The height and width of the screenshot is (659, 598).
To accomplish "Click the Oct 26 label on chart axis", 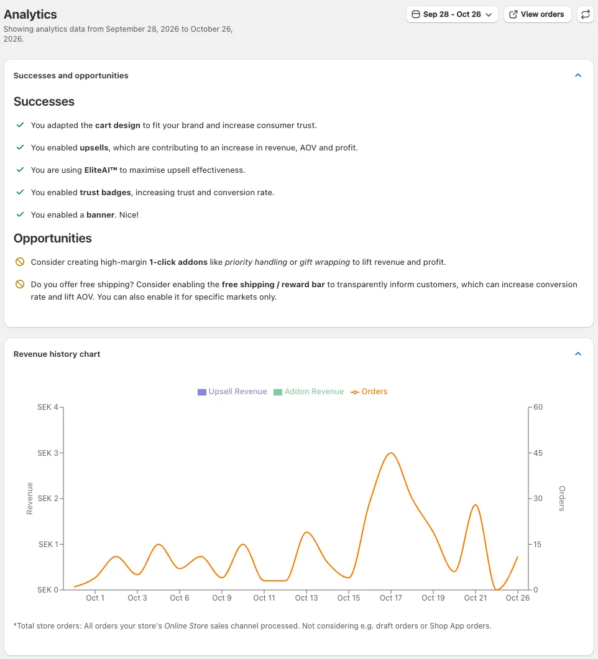I will 518,597.
